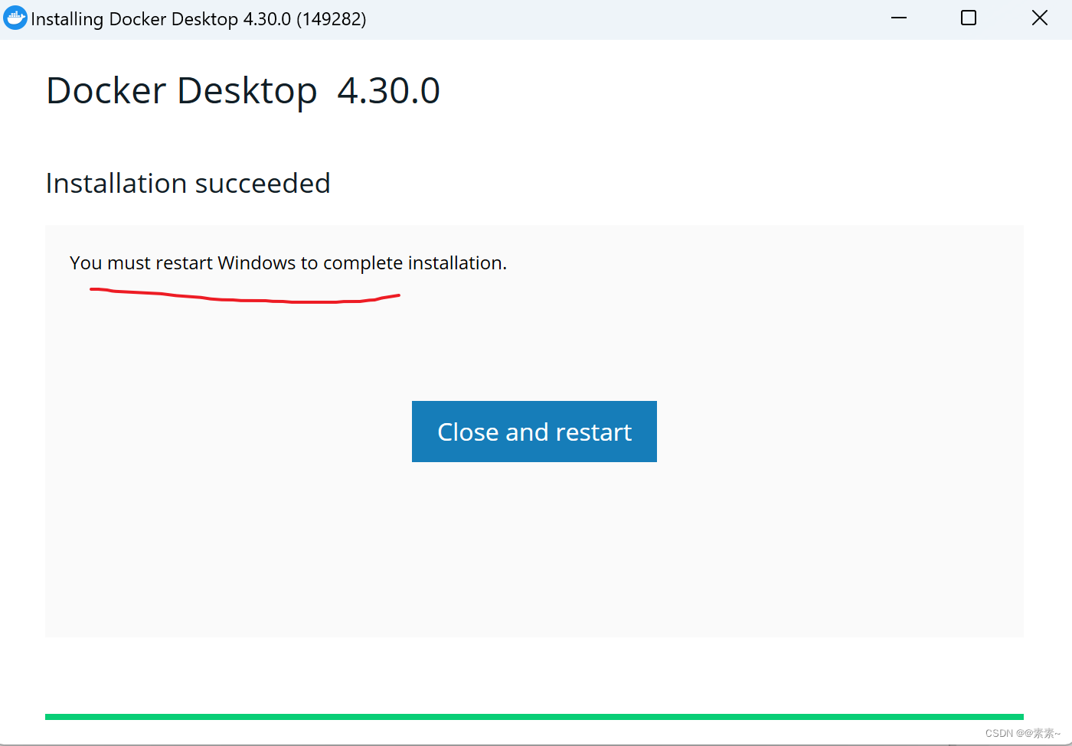1072x746 pixels.
Task: Click the 'You must restart Windows' message
Action: 288,263
